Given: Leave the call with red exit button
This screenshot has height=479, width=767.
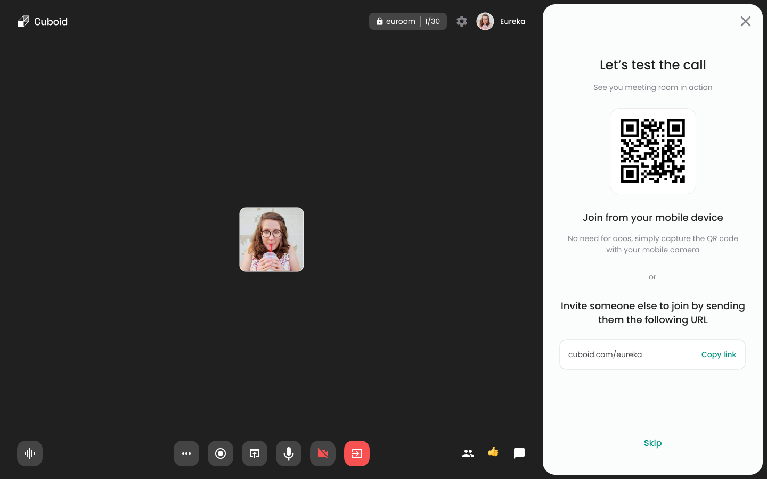Looking at the screenshot, I should (x=357, y=453).
